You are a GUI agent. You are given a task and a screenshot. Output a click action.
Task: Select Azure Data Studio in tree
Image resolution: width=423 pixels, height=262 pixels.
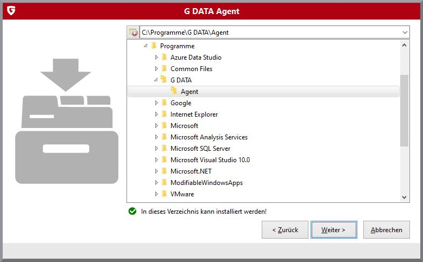coord(196,57)
